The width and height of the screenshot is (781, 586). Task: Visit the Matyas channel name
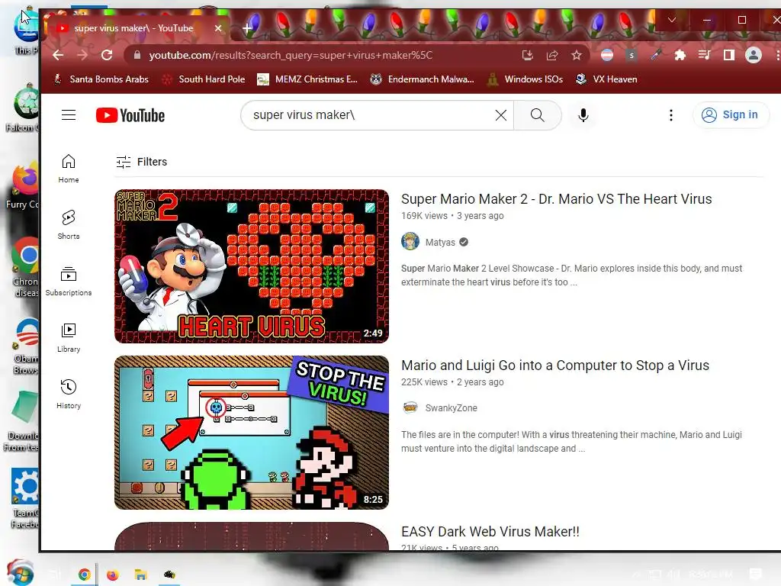[x=440, y=242]
